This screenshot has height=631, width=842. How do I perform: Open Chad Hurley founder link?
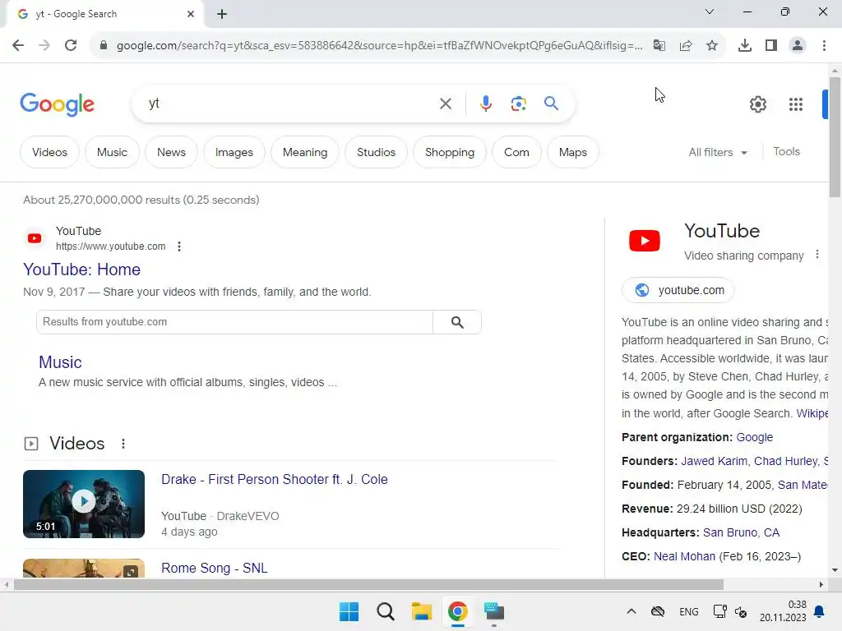pos(785,461)
